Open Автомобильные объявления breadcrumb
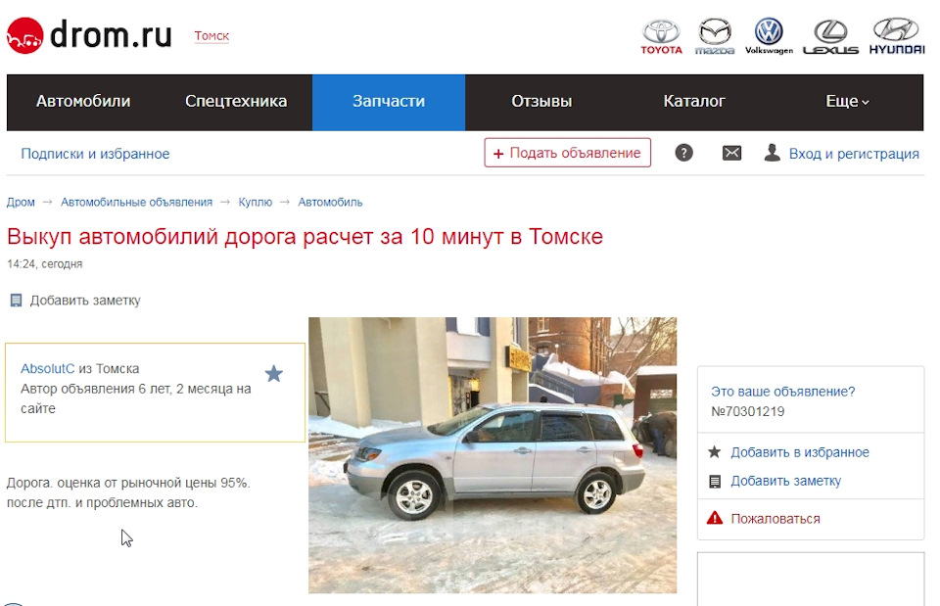 137,203
